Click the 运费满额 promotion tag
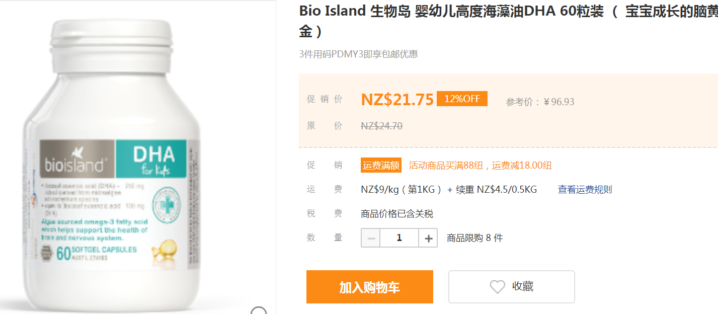This screenshot has height=314, width=718. point(381,165)
